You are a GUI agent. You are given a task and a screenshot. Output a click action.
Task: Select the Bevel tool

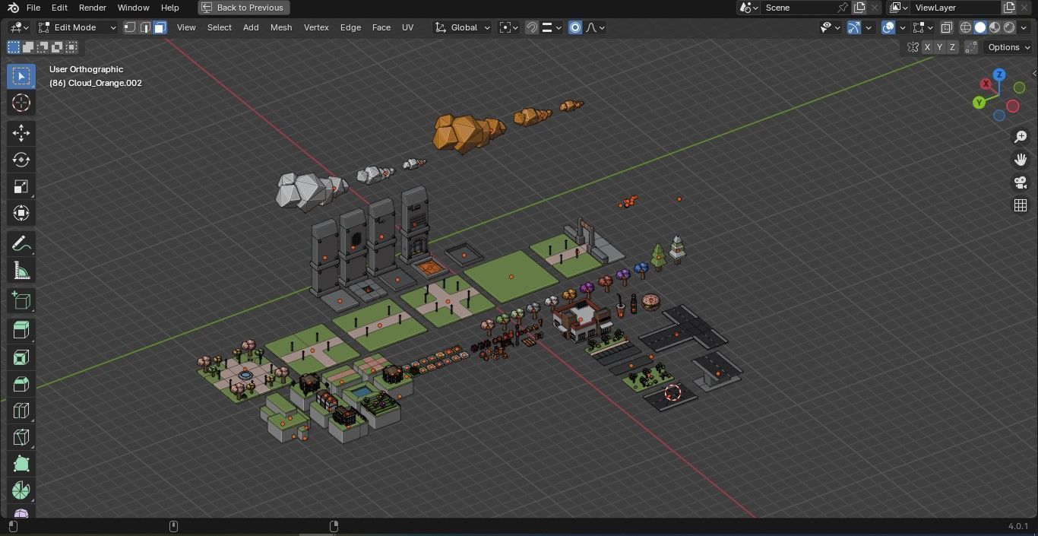[21, 385]
